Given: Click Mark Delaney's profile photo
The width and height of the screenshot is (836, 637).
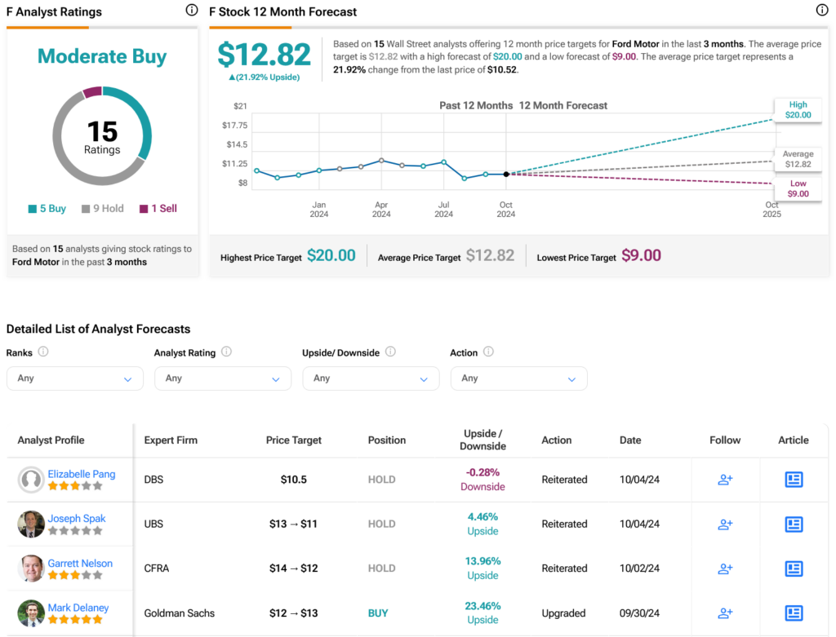Looking at the screenshot, I should point(31,613).
